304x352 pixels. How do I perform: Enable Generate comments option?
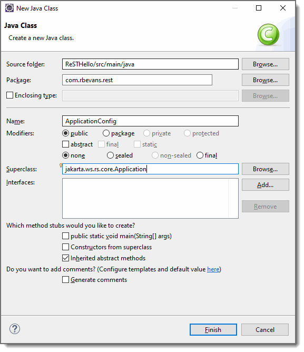point(65,280)
